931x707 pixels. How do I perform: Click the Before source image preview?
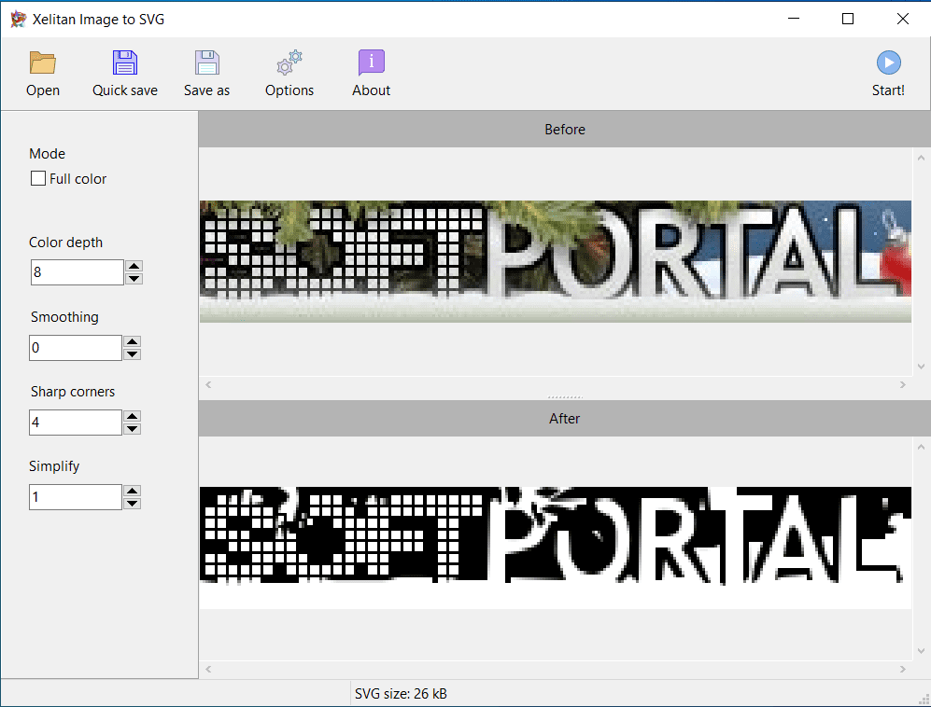point(556,261)
